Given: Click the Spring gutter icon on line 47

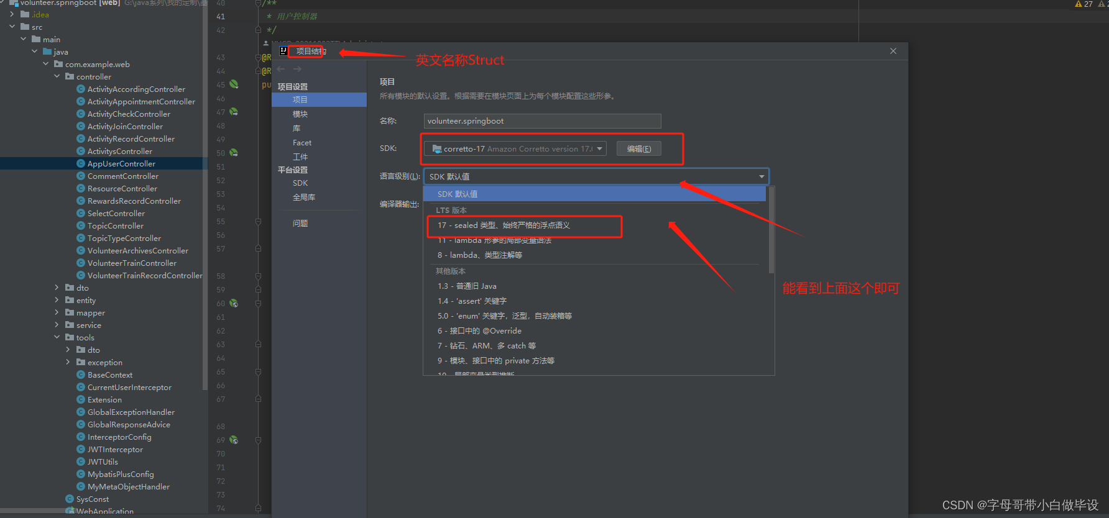Looking at the screenshot, I should click(x=234, y=112).
